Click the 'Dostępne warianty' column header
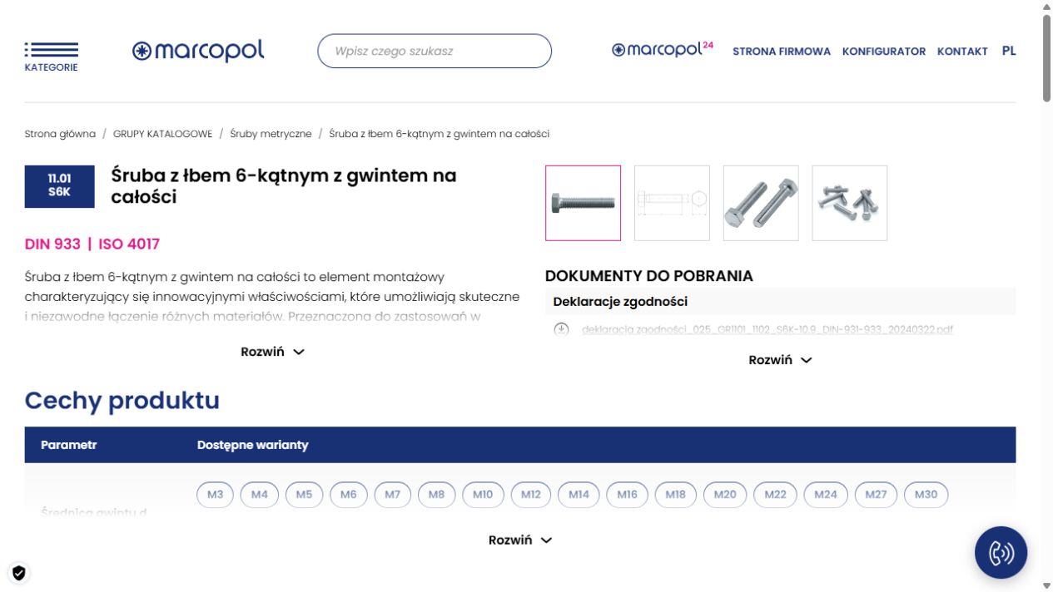 [x=253, y=445]
